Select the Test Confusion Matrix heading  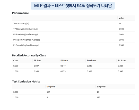pyautogui.click(x=26, y=82)
